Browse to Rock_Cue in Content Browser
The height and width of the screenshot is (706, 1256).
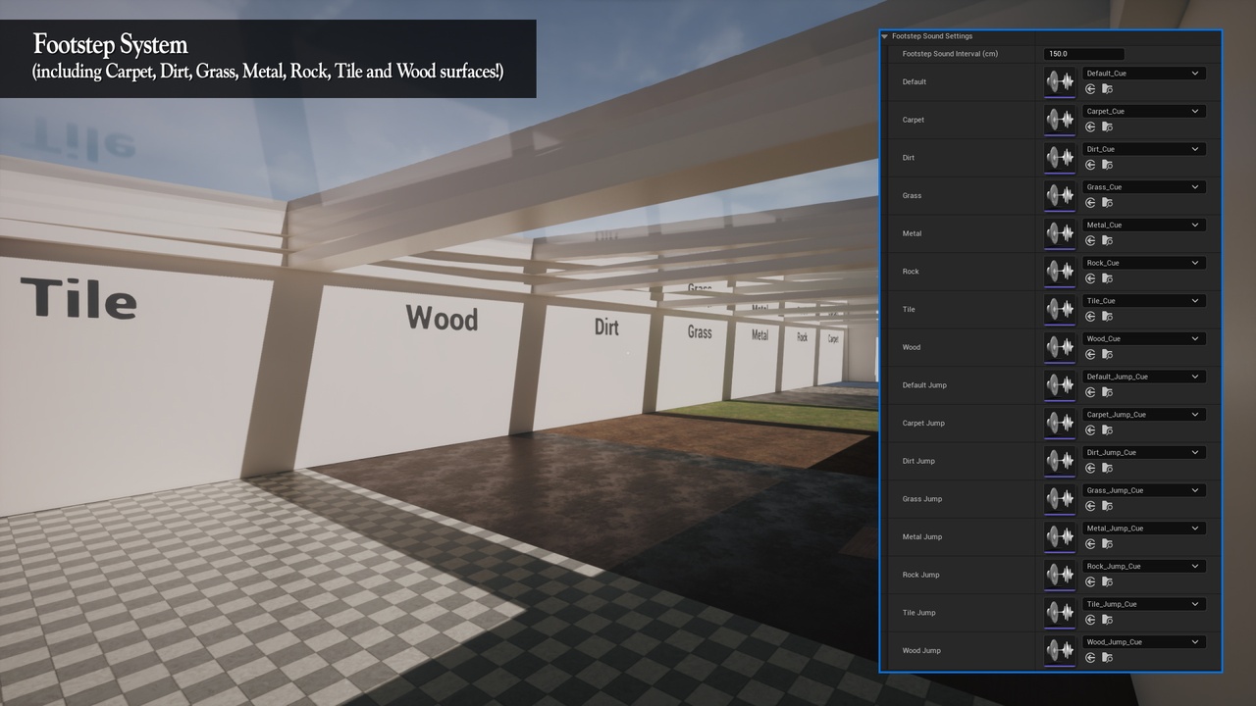pos(1107,278)
